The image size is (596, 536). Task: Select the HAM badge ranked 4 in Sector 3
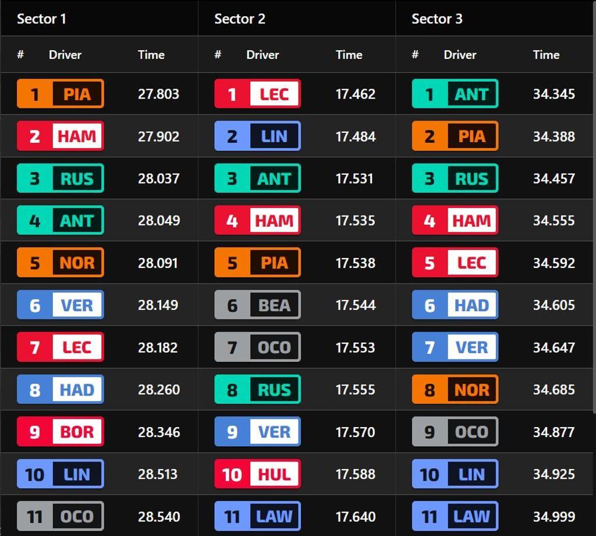[455, 220]
